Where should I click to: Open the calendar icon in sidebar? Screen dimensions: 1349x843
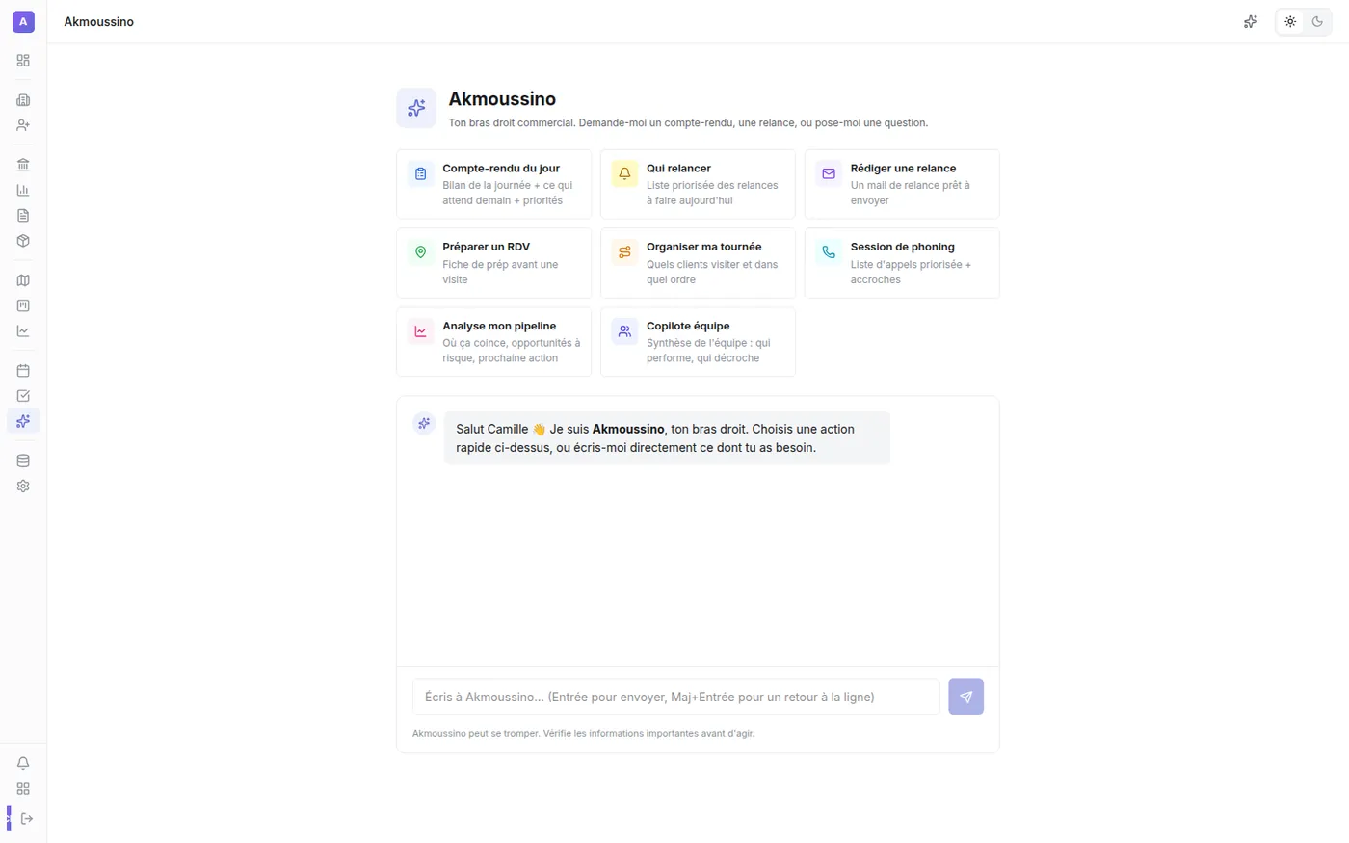[x=23, y=370]
